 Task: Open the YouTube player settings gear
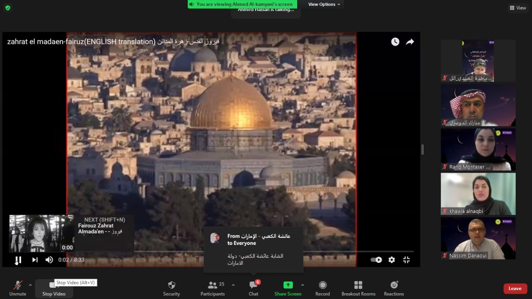[x=392, y=260]
